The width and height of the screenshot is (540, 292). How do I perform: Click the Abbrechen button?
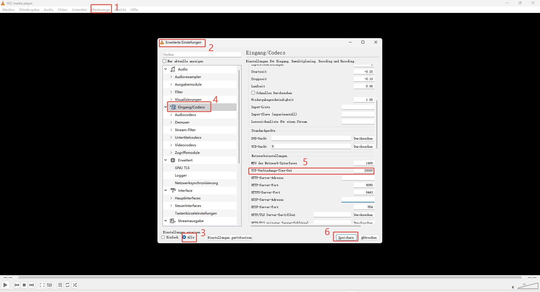[369, 238]
